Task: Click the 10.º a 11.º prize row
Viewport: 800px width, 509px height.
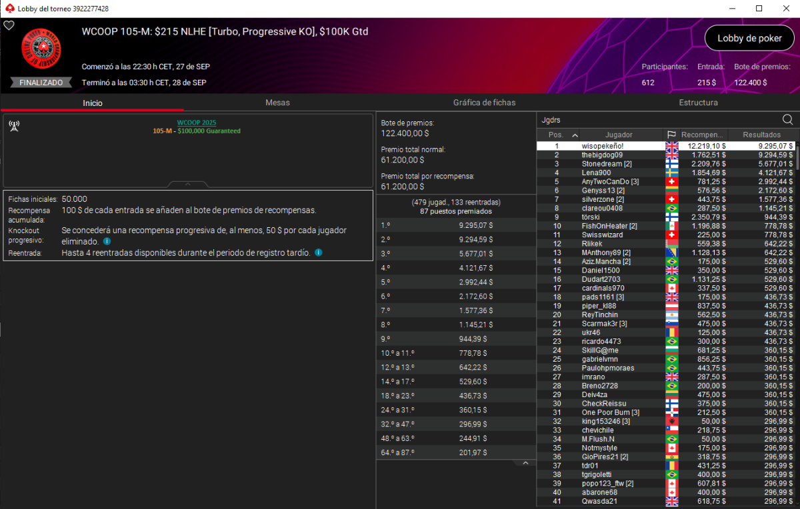Action: [x=456, y=352]
